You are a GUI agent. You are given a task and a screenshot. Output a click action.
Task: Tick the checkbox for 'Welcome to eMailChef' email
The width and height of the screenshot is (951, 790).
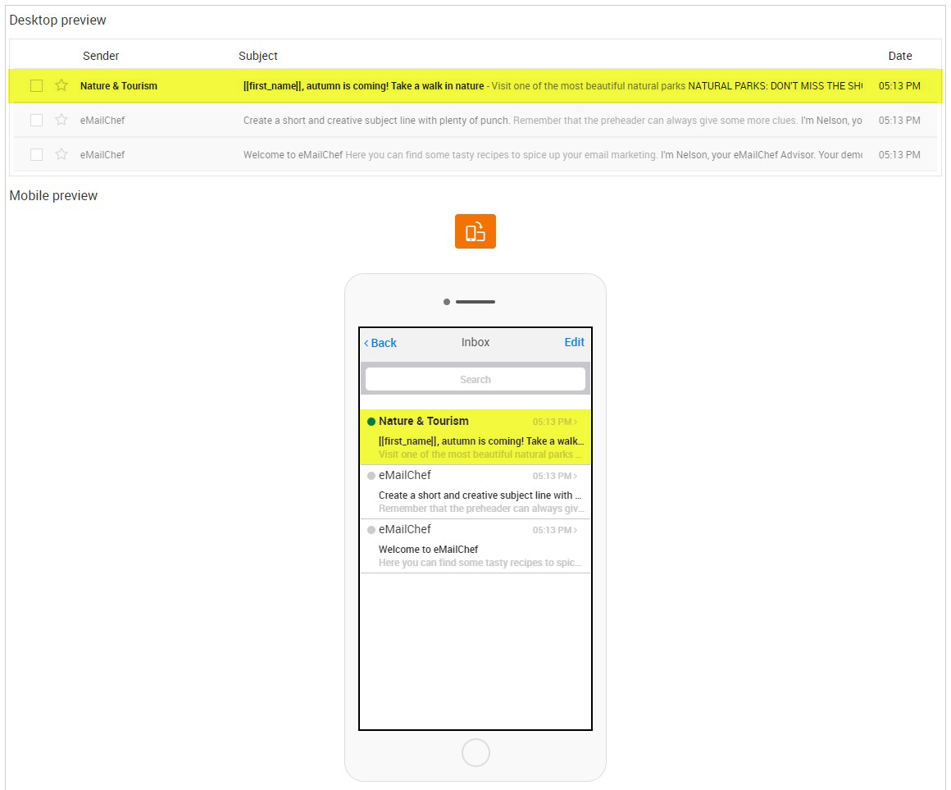tap(36, 155)
